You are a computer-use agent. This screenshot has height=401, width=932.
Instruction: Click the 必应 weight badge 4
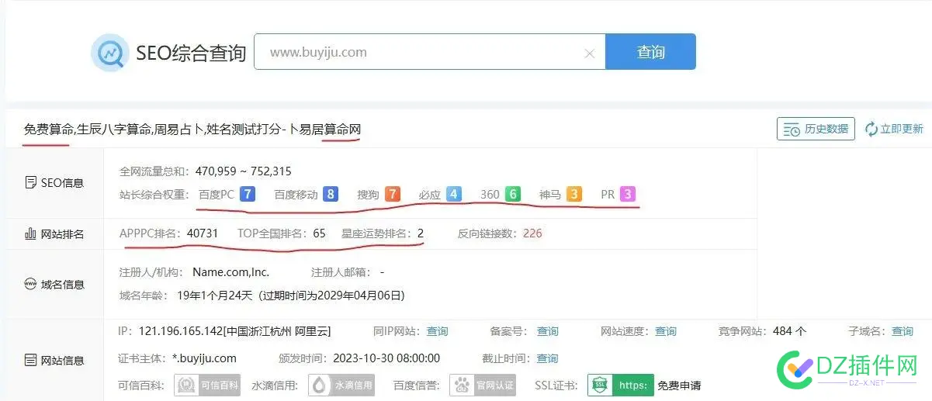pos(454,194)
